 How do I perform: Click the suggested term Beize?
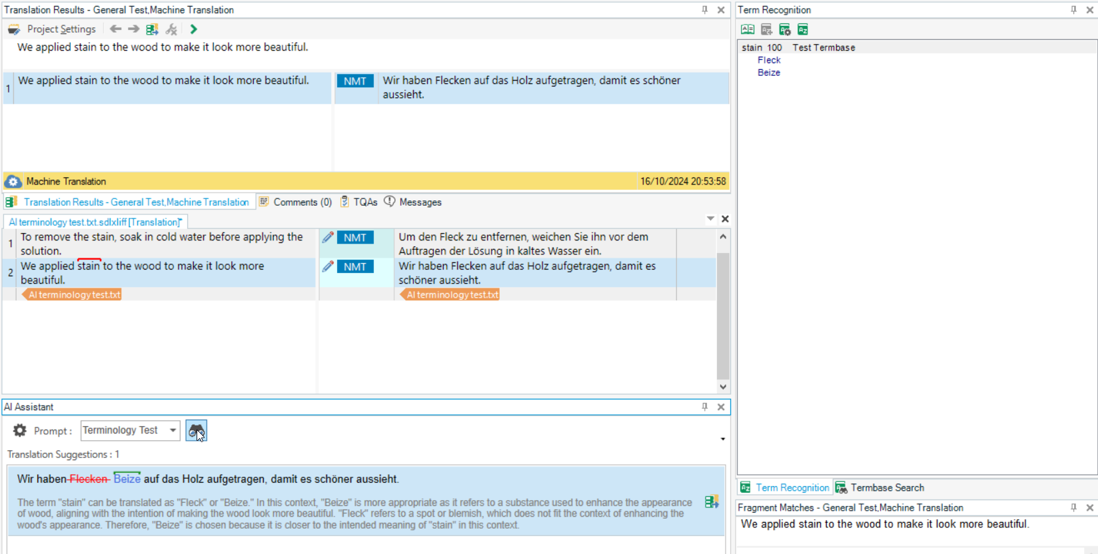(127, 479)
